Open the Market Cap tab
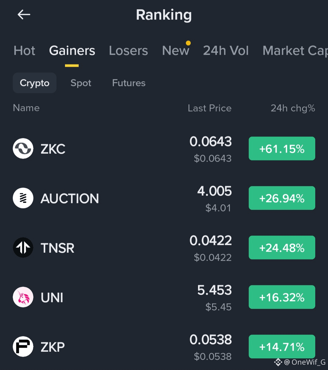Viewport: 328px width, 370px height. click(295, 51)
